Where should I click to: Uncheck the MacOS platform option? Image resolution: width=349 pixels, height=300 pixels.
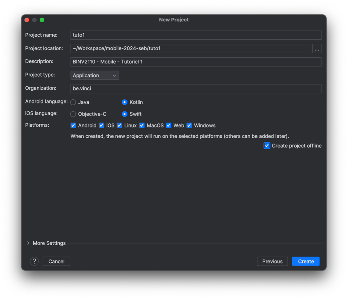click(x=142, y=126)
